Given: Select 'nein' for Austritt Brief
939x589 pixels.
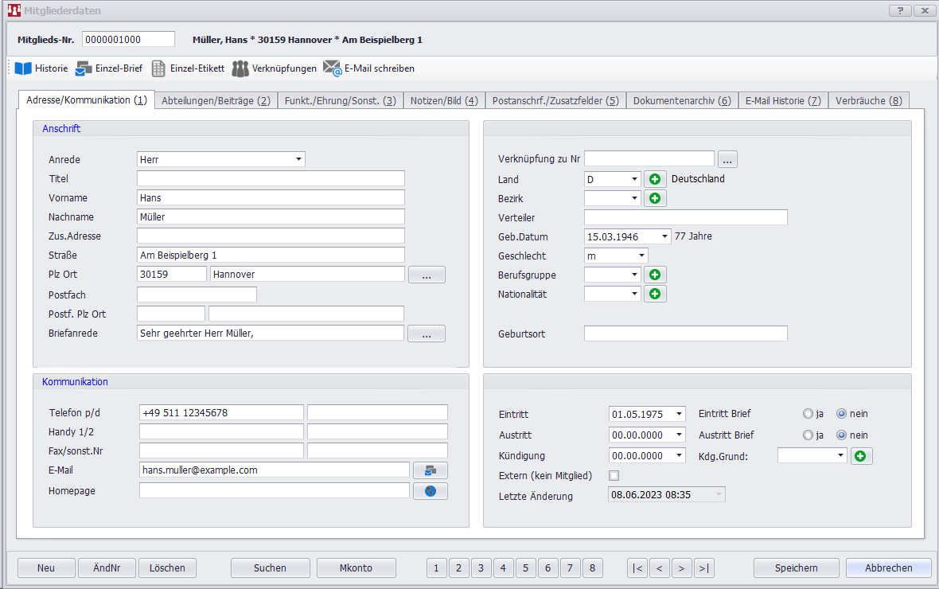Looking at the screenshot, I should (x=841, y=435).
